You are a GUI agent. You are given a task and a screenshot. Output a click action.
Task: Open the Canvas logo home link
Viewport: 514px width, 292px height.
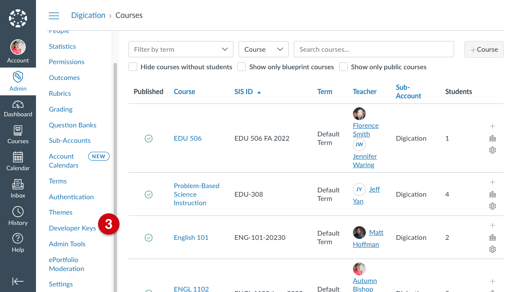point(18,18)
